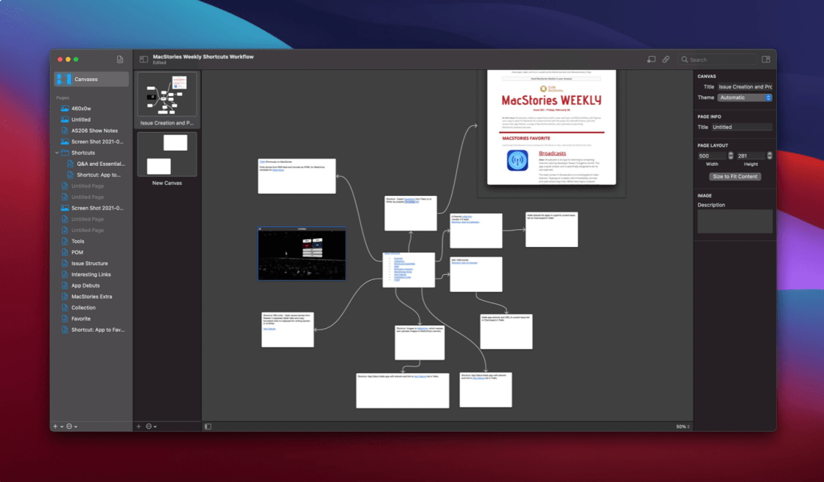Click the Broadcasts app icon on the canvas
The width and height of the screenshot is (824, 482).
point(517,161)
